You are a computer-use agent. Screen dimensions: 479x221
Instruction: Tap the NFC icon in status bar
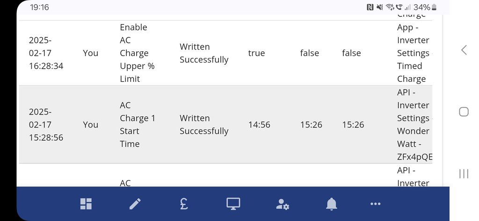pyautogui.click(x=370, y=7)
